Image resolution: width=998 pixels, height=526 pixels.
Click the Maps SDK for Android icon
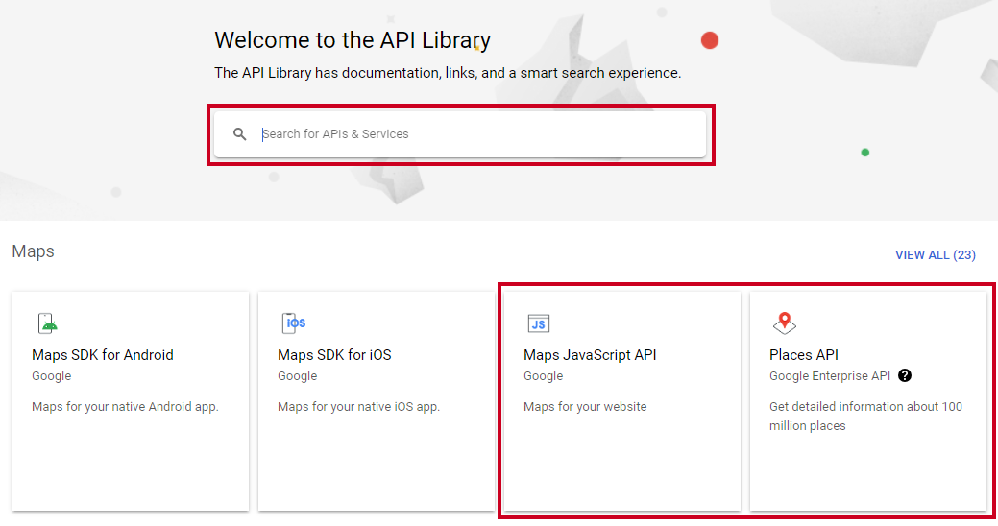[47, 323]
